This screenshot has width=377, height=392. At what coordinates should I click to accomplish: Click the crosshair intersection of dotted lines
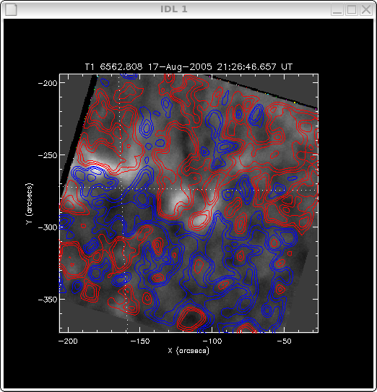[x=122, y=188]
